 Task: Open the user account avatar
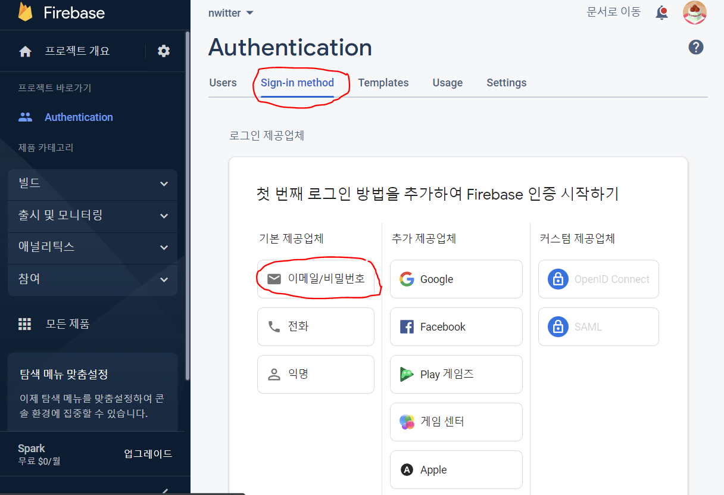(x=694, y=13)
